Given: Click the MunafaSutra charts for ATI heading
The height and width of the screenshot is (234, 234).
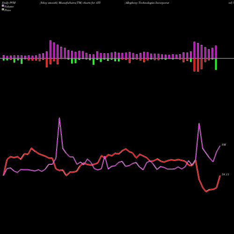Looking at the screenshot, I should coord(70,3).
